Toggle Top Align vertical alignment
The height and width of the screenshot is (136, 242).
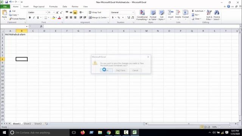[x=67, y=12]
